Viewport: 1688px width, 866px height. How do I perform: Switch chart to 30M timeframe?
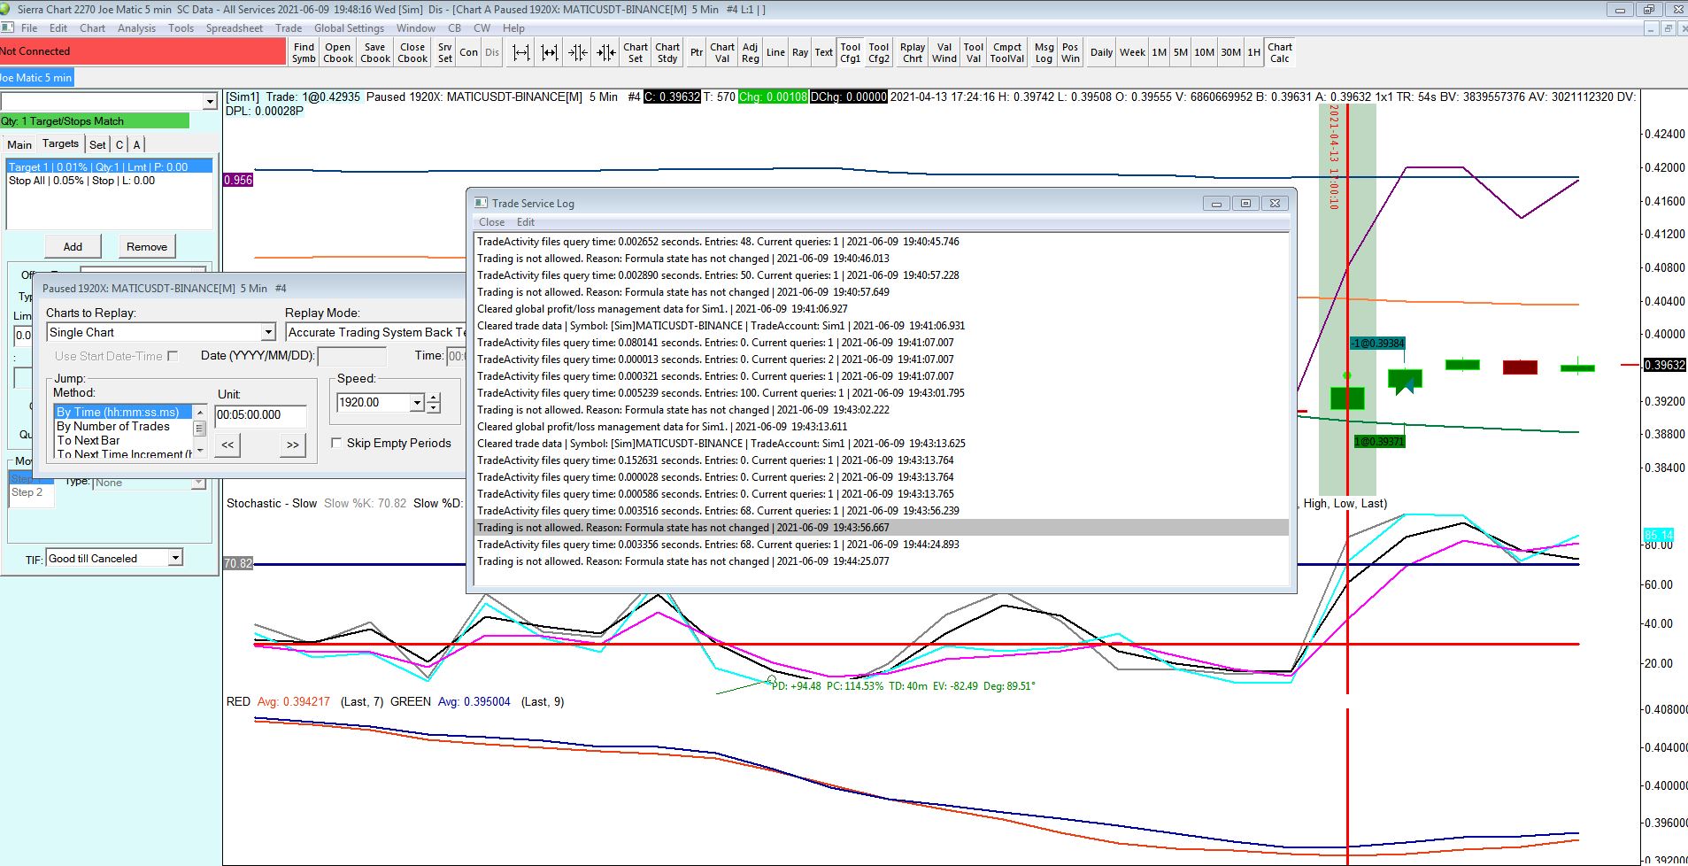[1230, 53]
